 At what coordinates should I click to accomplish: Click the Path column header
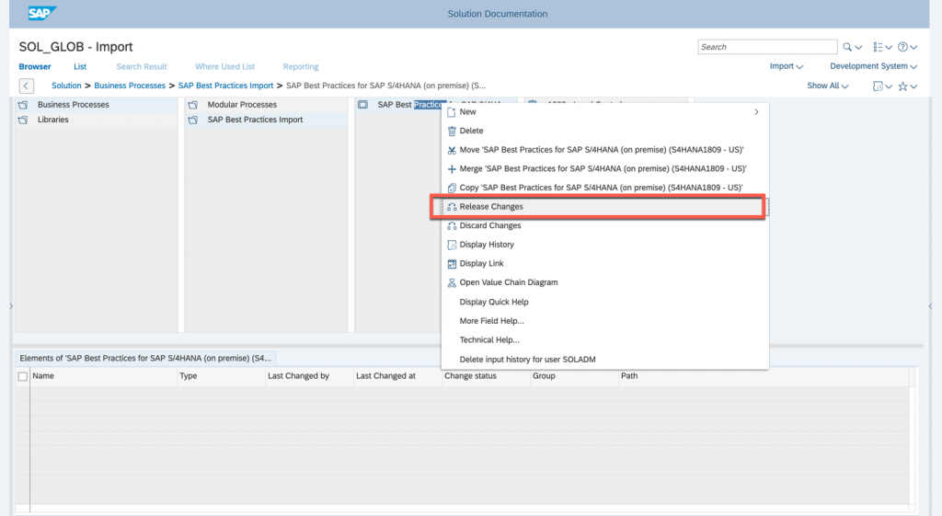pos(763,376)
